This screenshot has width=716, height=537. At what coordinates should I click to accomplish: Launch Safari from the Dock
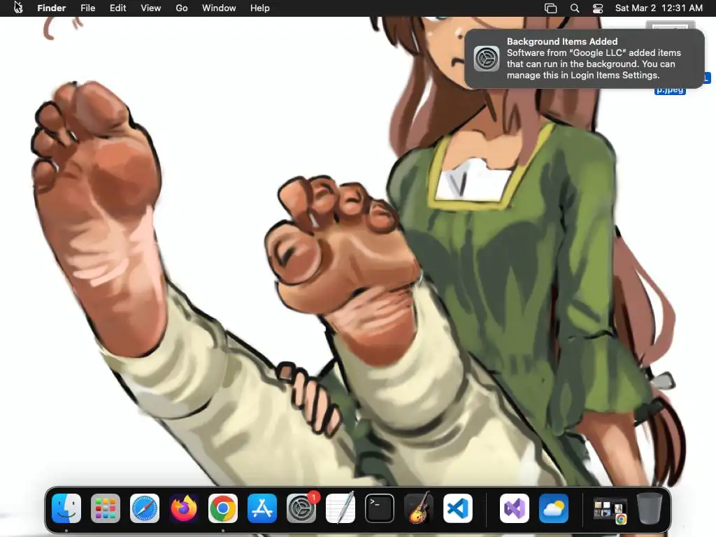click(145, 508)
